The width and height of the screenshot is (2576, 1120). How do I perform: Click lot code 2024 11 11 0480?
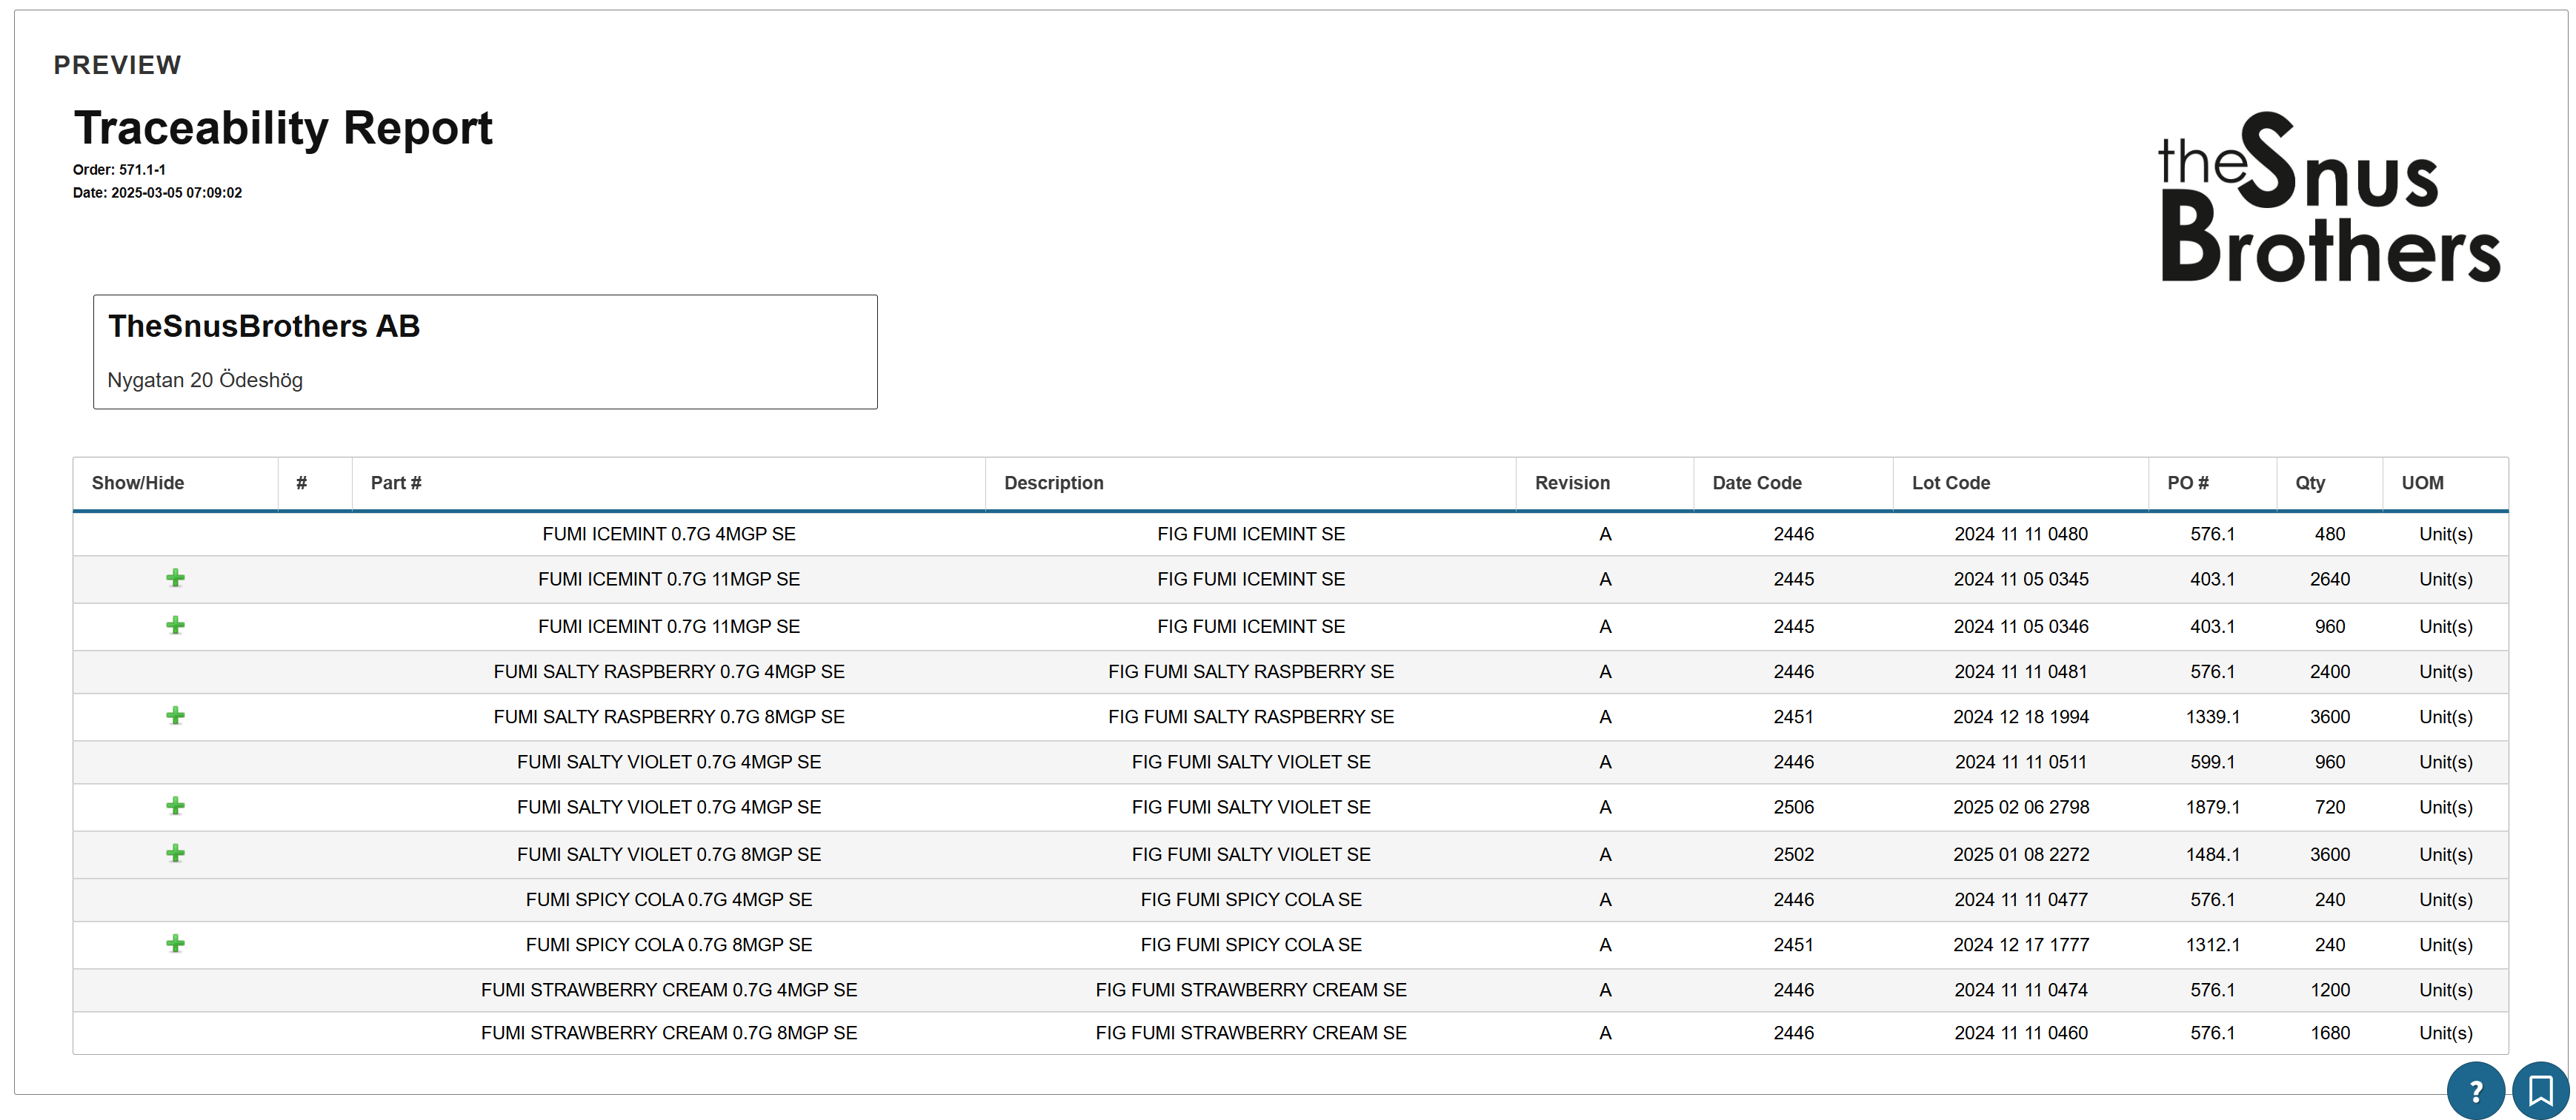2021,534
